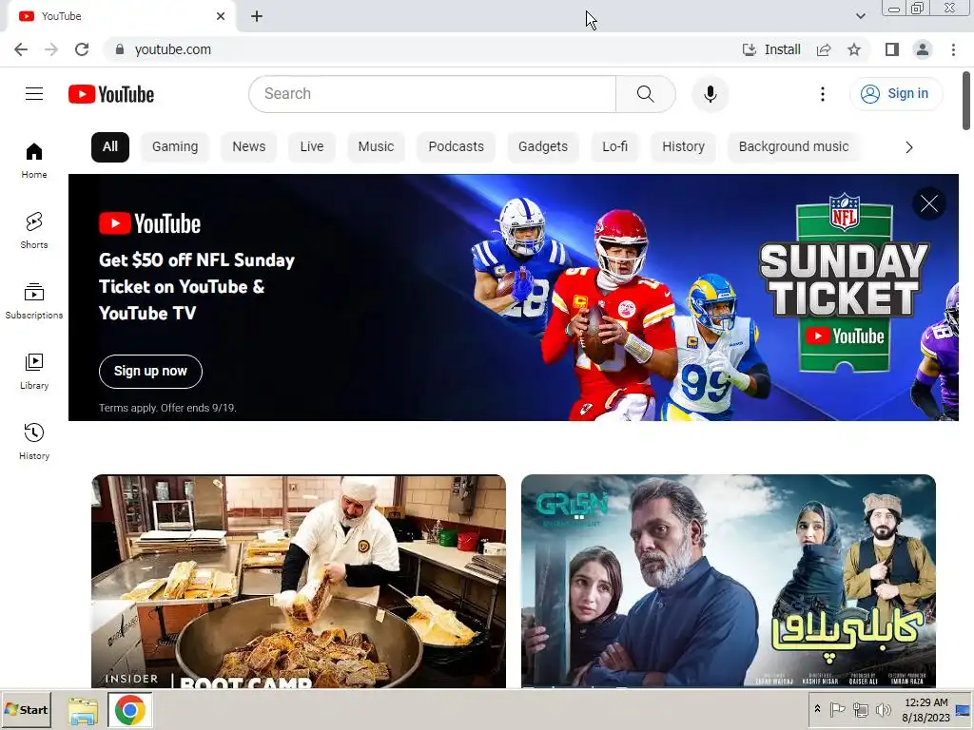Select the All filter chip
Viewport: 974px width, 730px height.
click(110, 147)
